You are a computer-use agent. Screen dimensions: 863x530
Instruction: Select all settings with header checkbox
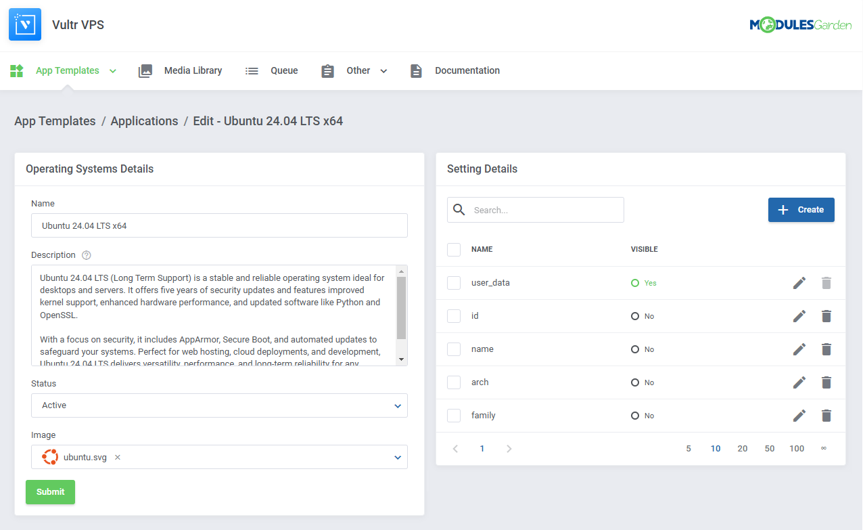click(x=453, y=249)
